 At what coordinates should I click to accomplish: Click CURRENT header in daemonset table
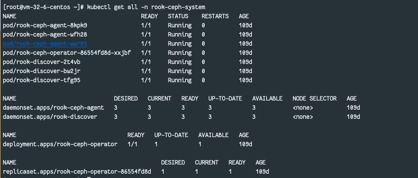159,99
